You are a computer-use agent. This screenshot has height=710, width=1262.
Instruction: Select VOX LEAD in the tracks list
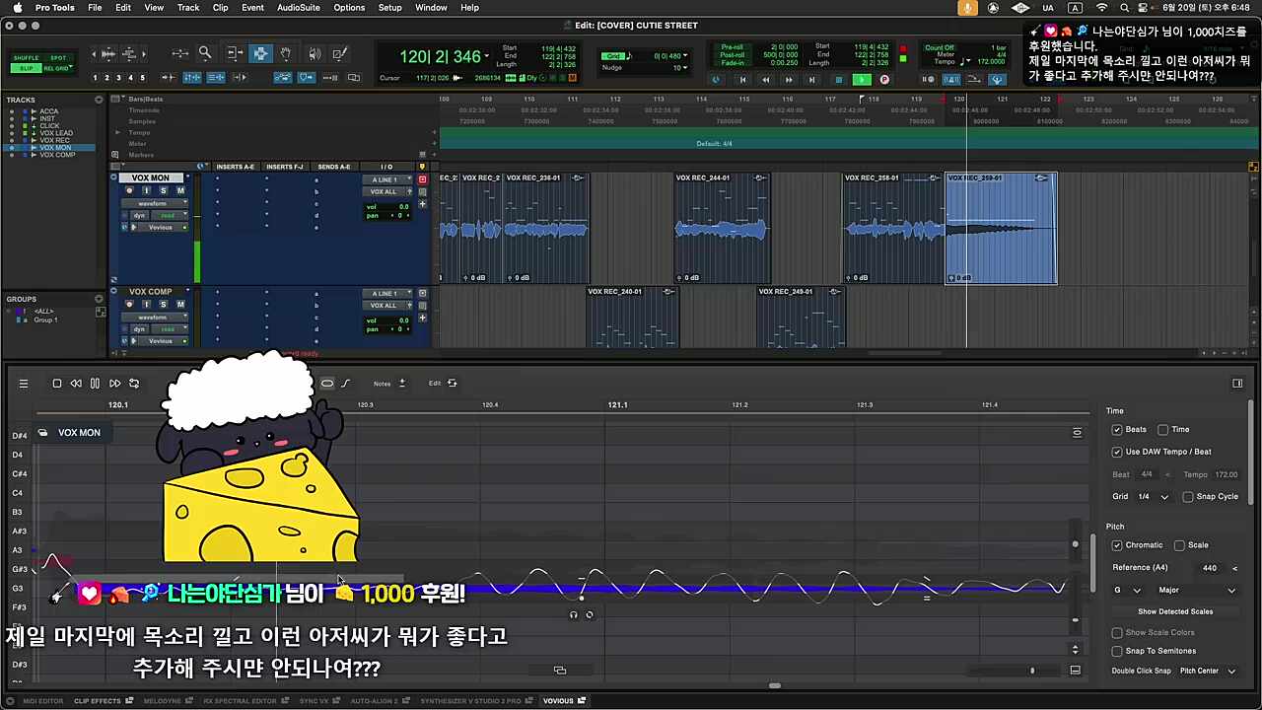click(56, 133)
